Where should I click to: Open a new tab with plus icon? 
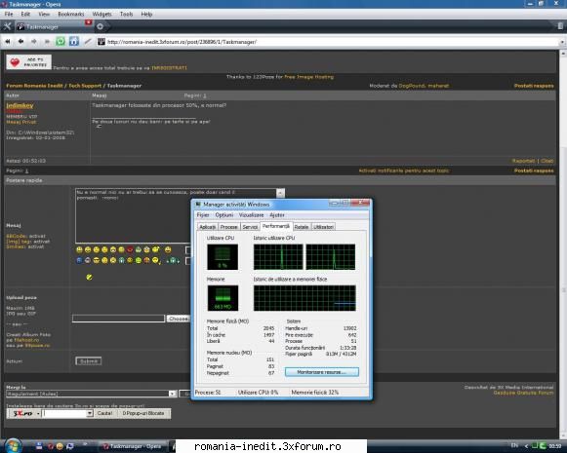pos(101,26)
